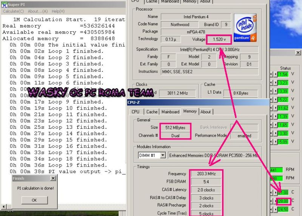Click the RAS# Precharge value '2 clocks'
The width and height of the screenshot is (302, 216).
click(206, 206)
